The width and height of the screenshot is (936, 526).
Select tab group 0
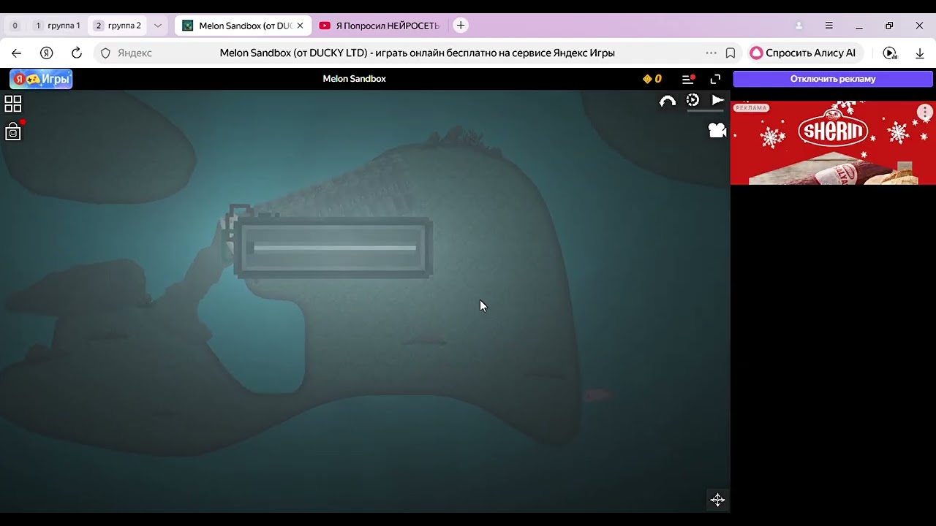(x=15, y=26)
